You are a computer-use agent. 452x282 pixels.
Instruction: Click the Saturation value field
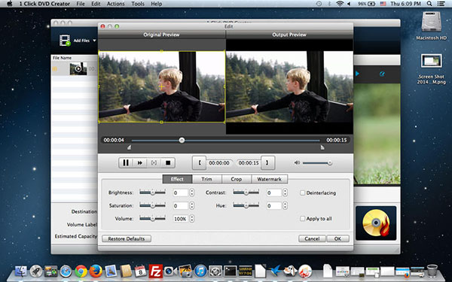(181, 205)
